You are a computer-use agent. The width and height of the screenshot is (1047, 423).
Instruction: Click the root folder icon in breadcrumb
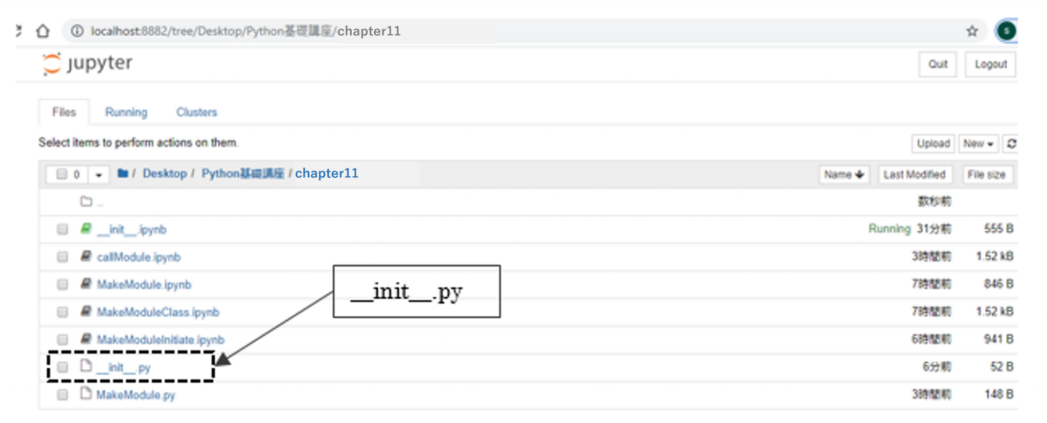coord(123,173)
